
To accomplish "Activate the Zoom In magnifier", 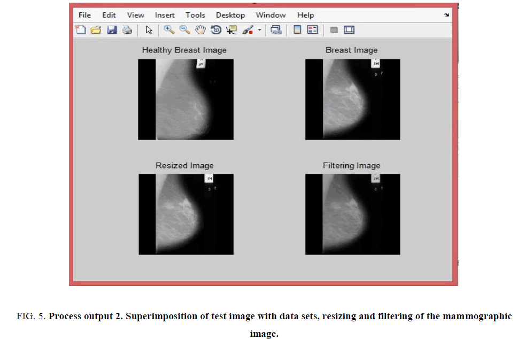I will [169, 30].
